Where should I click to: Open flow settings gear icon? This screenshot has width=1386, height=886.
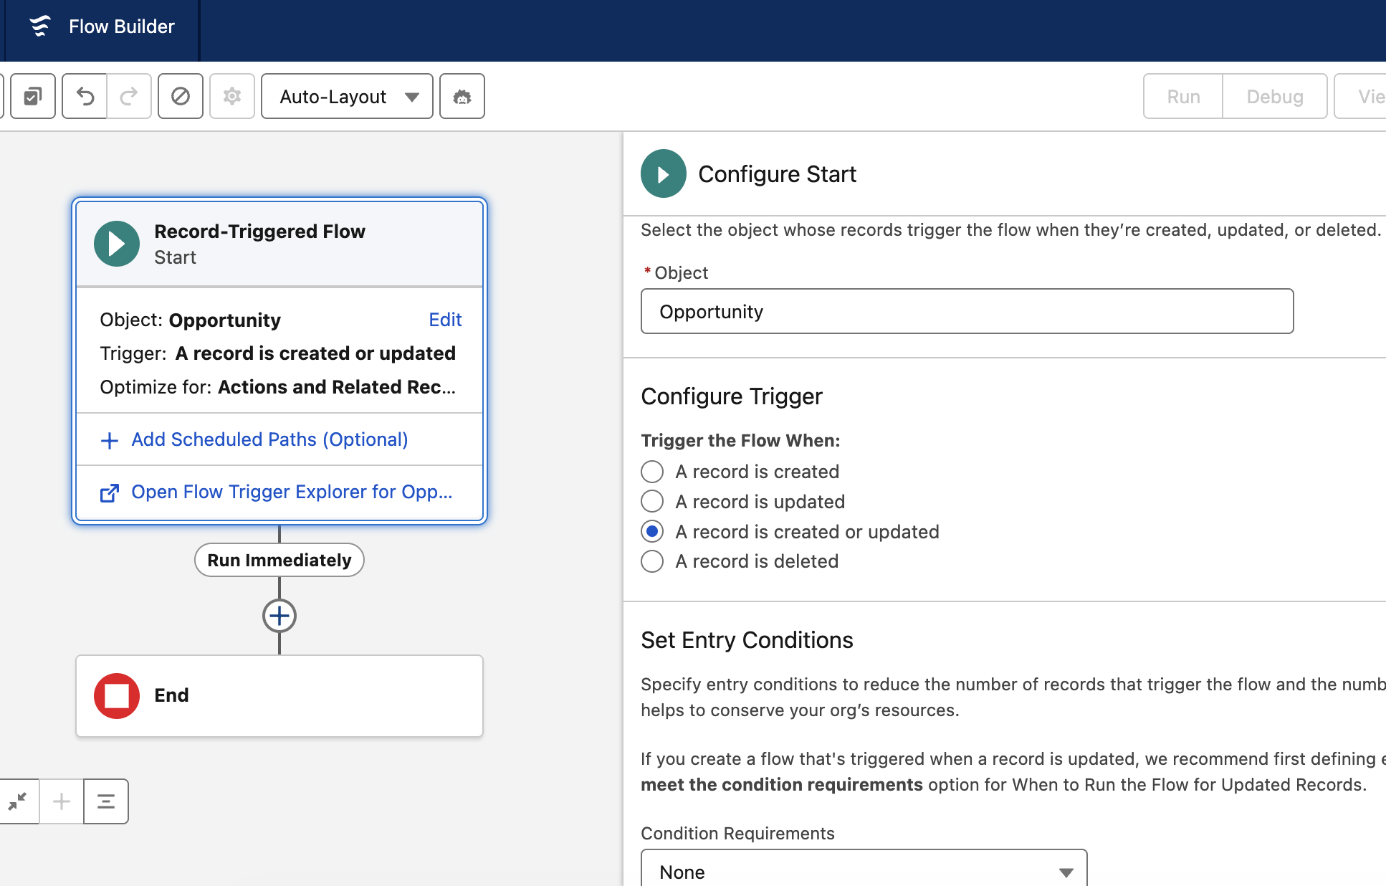pos(232,96)
